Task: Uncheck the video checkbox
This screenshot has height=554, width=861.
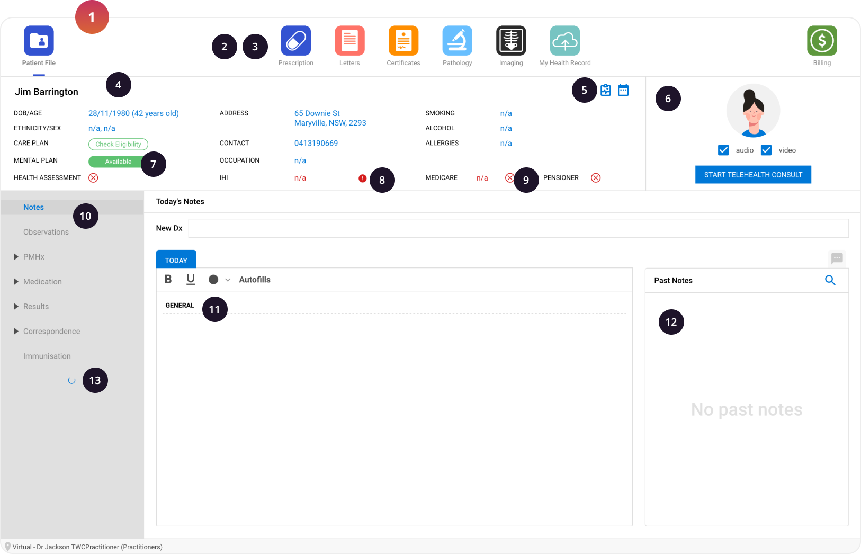Action: click(766, 150)
